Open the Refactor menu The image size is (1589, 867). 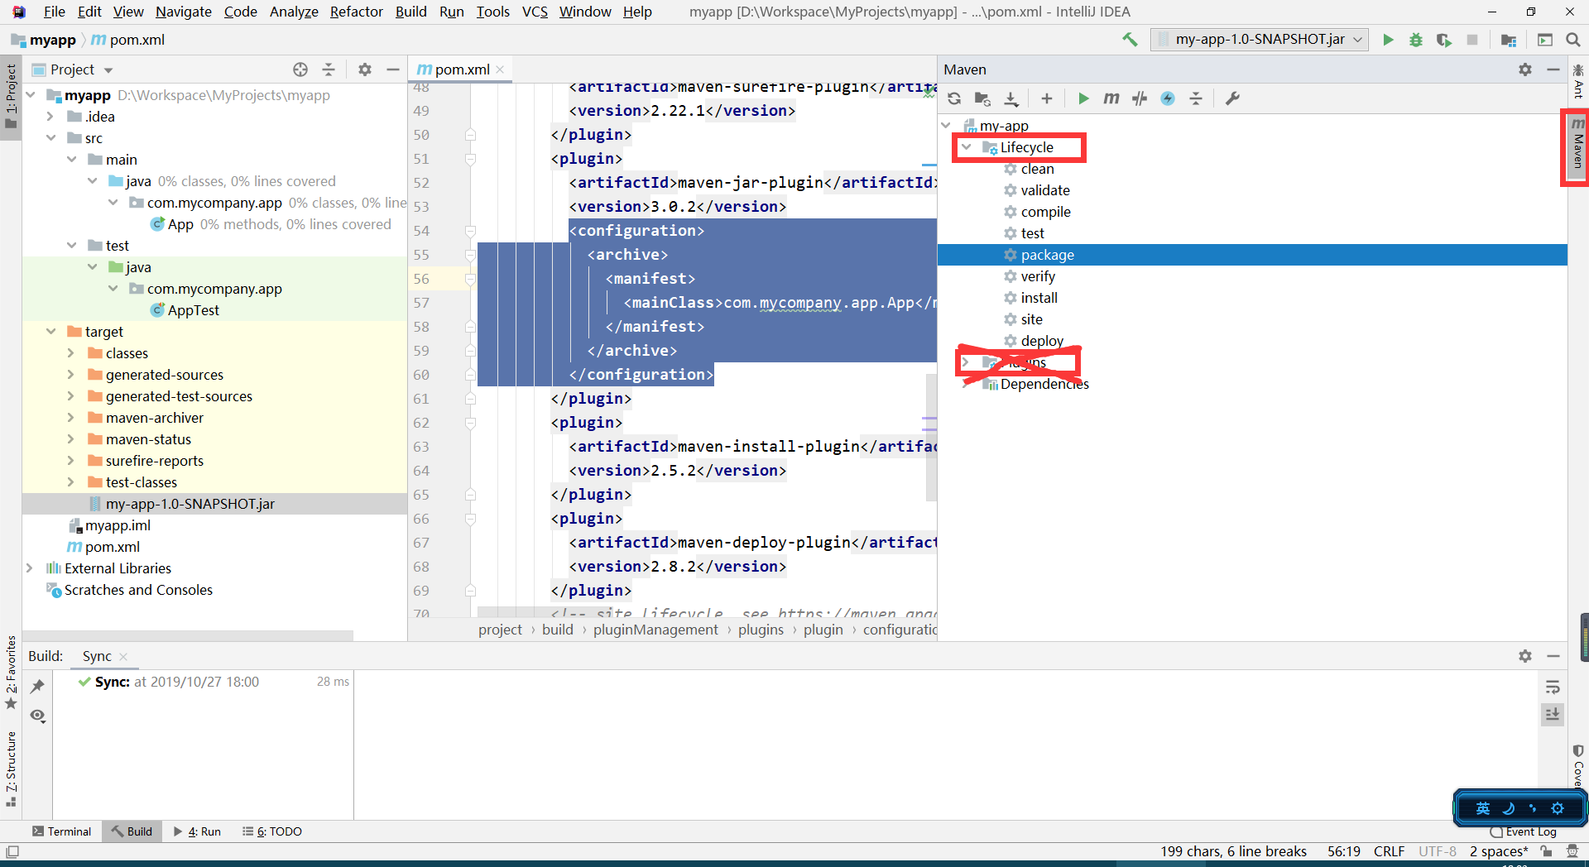(357, 12)
